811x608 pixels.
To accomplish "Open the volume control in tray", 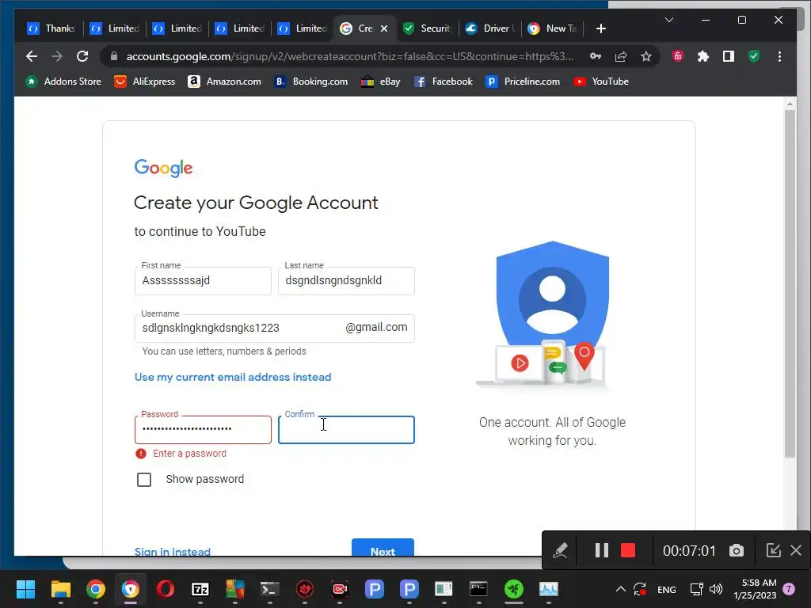I will pyautogui.click(x=716, y=589).
